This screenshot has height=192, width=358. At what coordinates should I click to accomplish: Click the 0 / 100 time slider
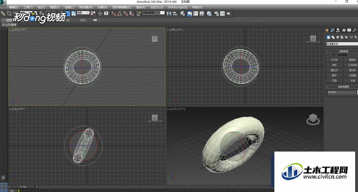click(x=23, y=187)
